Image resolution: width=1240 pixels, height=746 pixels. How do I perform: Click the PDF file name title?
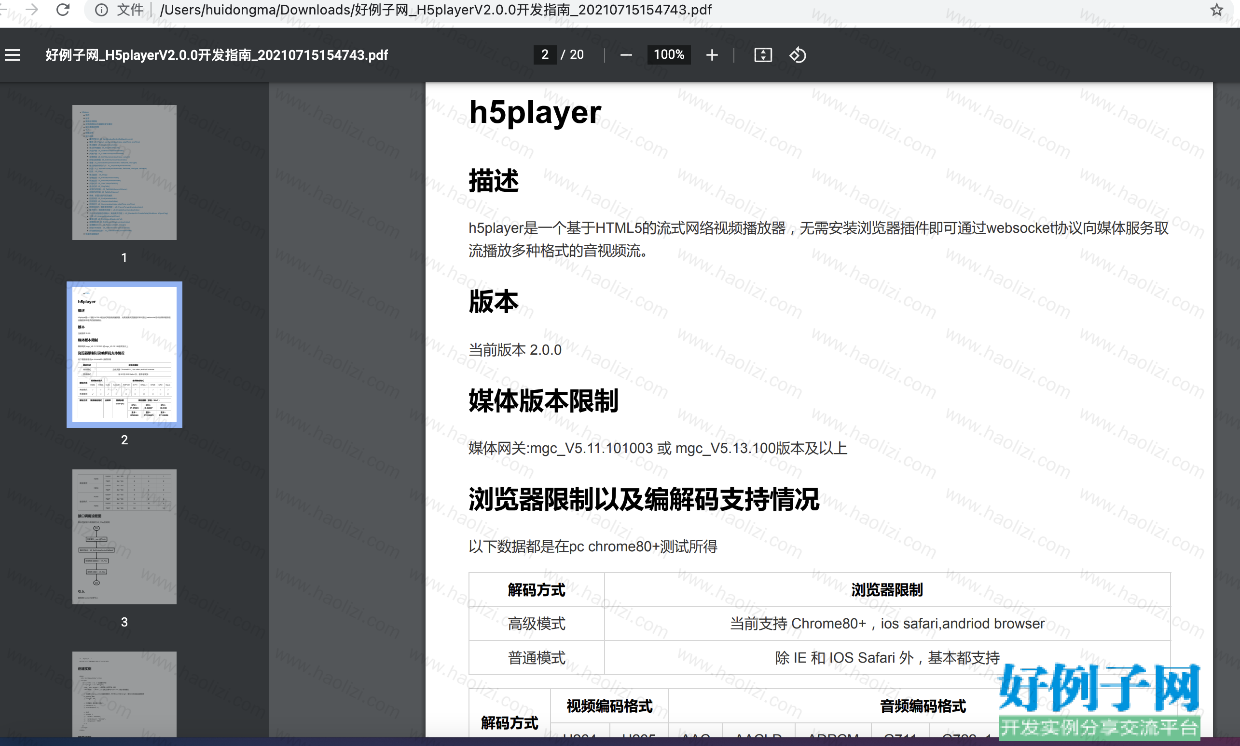click(x=216, y=55)
